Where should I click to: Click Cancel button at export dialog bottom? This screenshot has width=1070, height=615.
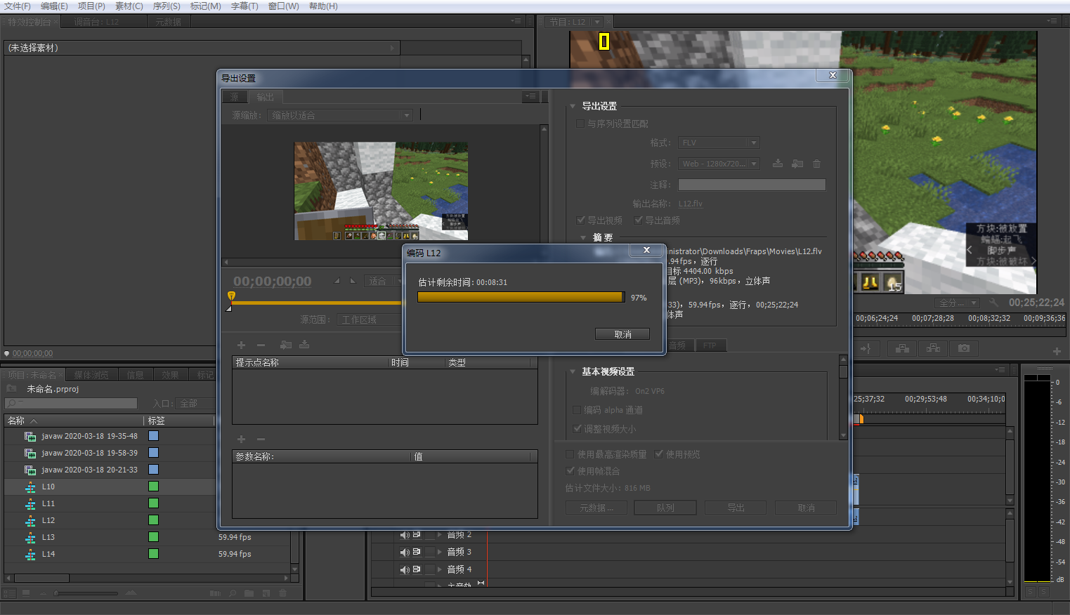[x=806, y=508]
